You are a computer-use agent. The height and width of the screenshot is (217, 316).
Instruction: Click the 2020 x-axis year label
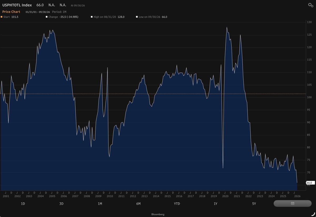pyautogui.click(x=225, y=196)
